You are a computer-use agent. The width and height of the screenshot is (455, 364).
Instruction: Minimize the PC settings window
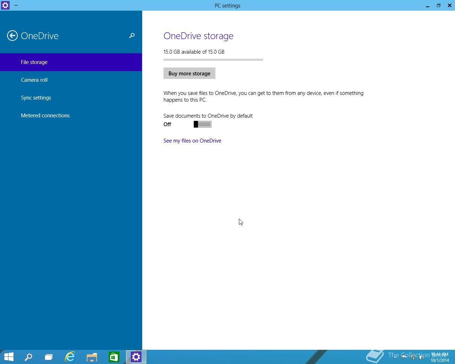click(428, 5)
